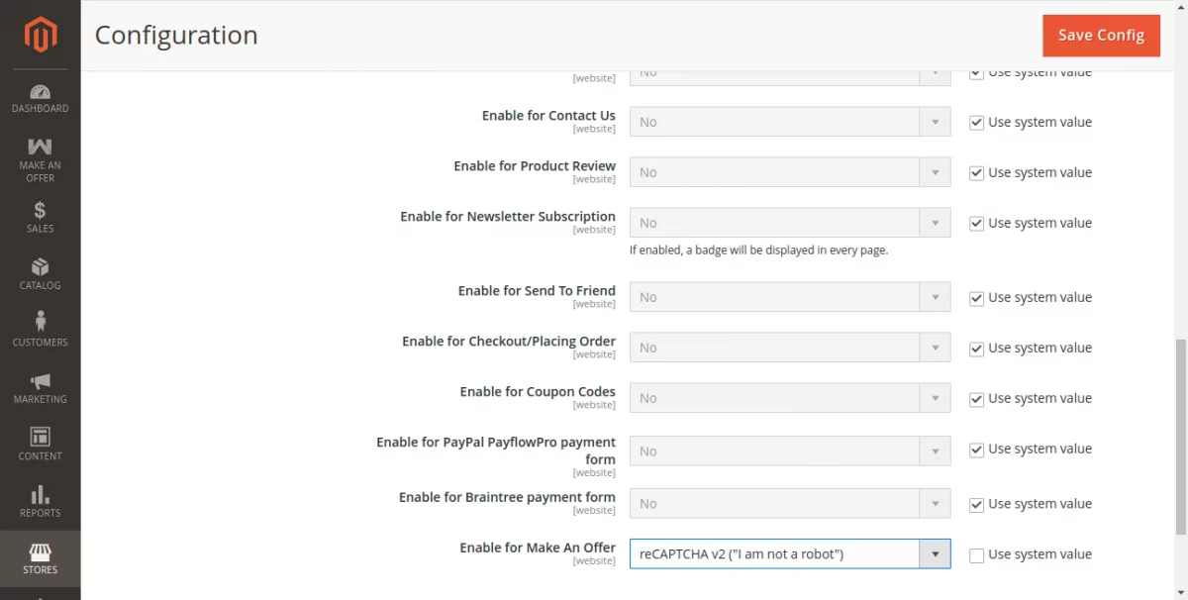Open the Content layout icon

tap(41, 438)
